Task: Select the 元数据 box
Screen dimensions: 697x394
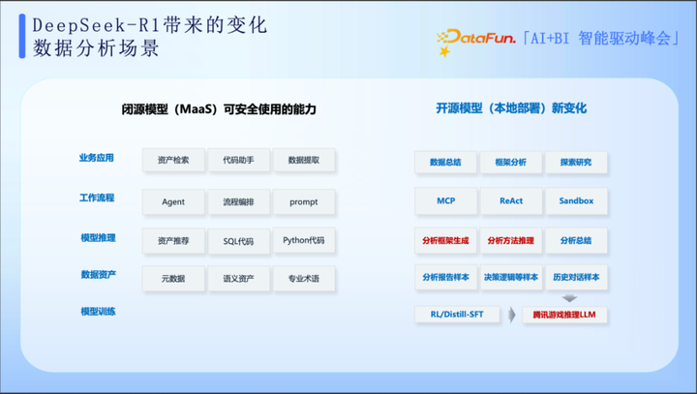Action: coord(173,279)
